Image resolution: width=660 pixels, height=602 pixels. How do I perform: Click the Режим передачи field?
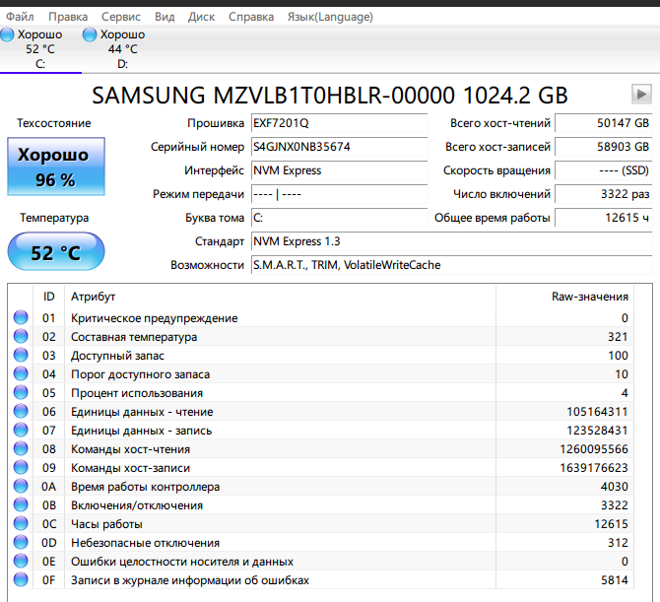339,194
